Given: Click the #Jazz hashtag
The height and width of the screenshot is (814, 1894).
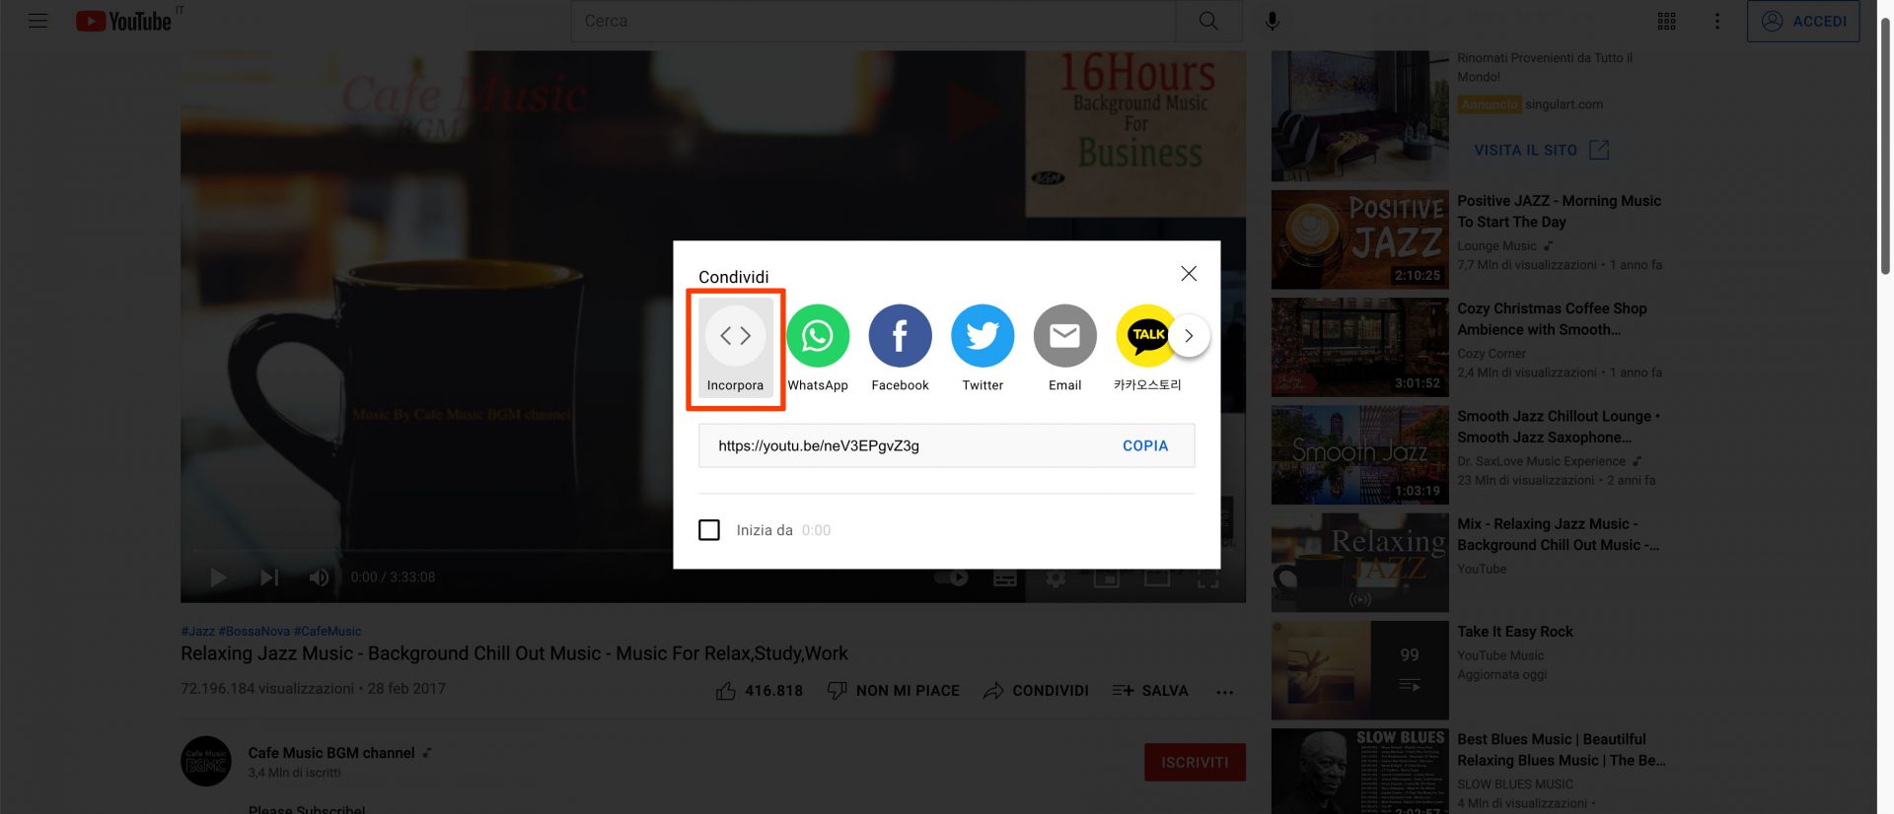Looking at the screenshot, I should 197,631.
